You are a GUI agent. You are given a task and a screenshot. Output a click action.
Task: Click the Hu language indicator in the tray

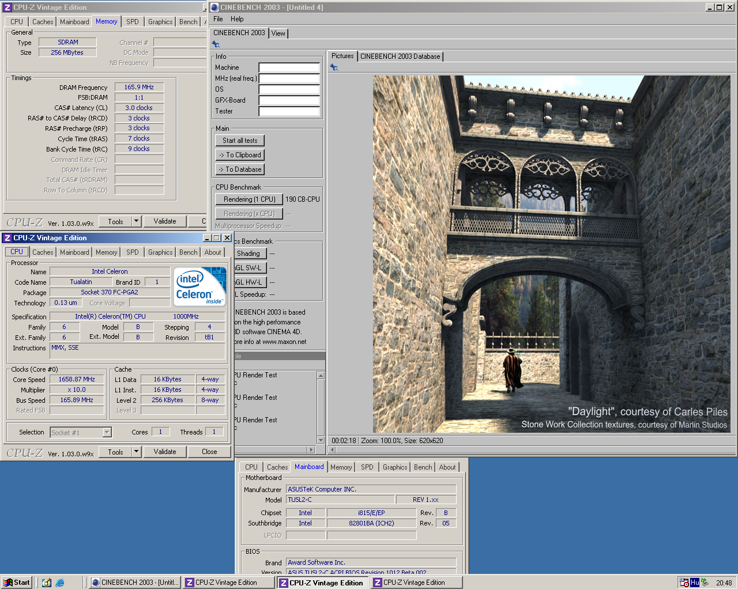tap(695, 583)
